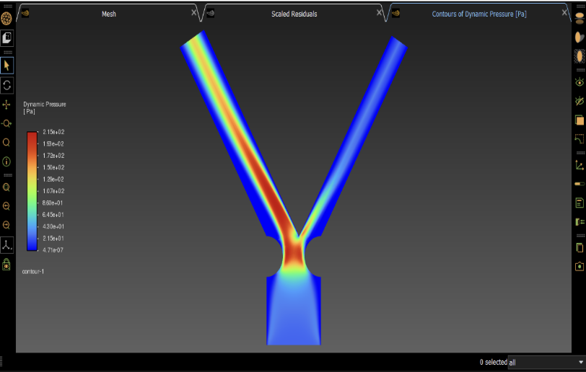Click the legend value 2.15e+01

pos(53,239)
